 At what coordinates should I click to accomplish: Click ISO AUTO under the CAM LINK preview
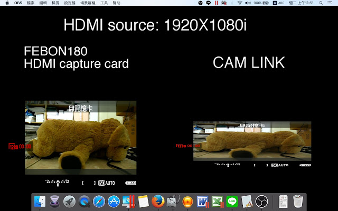pos(279,165)
